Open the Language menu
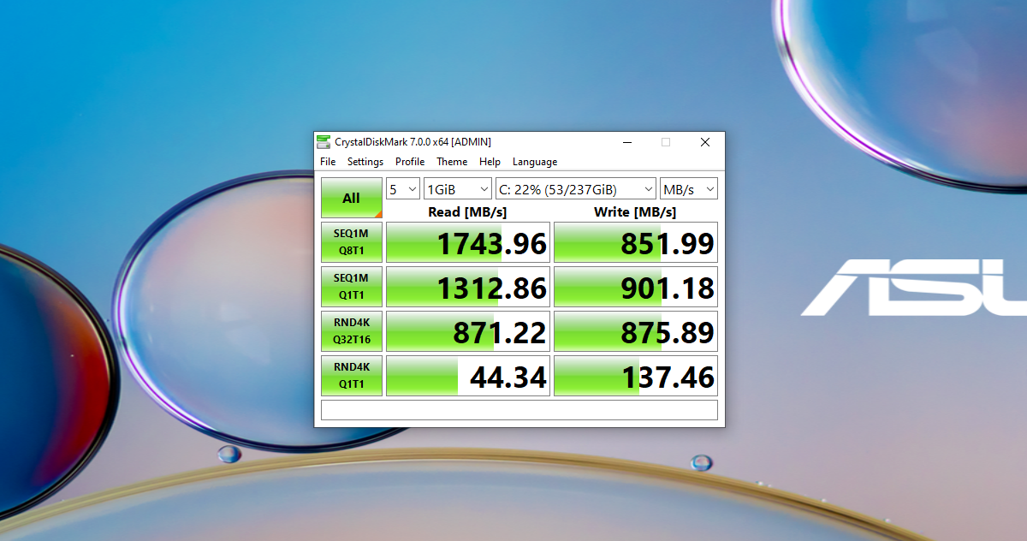This screenshot has height=541, width=1027. pyautogui.click(x=535, y=162)
